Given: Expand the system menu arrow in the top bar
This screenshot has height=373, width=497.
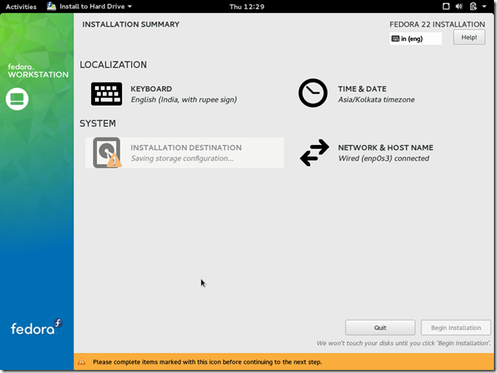Looking at the screenshot, I should 485,6.
